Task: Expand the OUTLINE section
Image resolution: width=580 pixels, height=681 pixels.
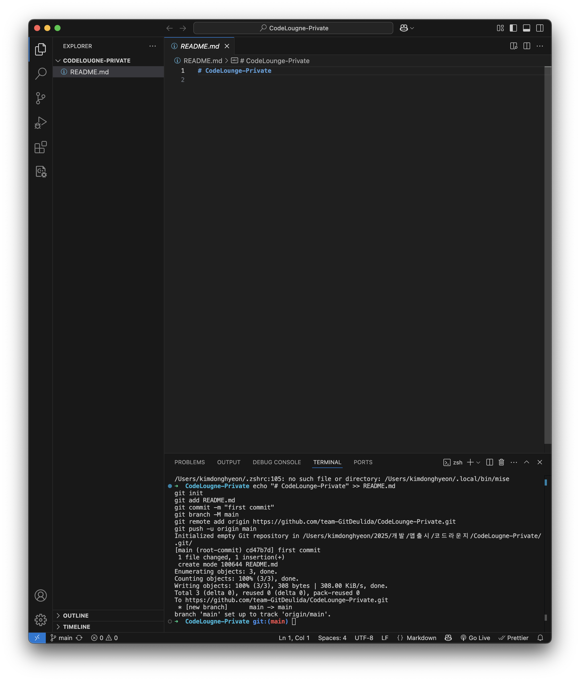Action: (108, 615)
